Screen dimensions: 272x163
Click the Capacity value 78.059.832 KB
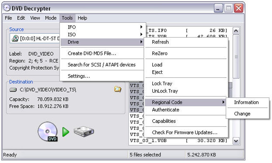pos(53,99)
